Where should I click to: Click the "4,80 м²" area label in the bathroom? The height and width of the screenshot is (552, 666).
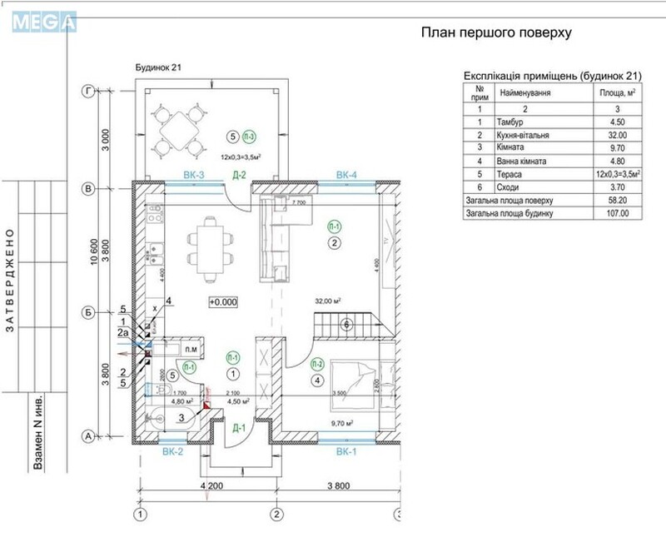coord(182,400)
